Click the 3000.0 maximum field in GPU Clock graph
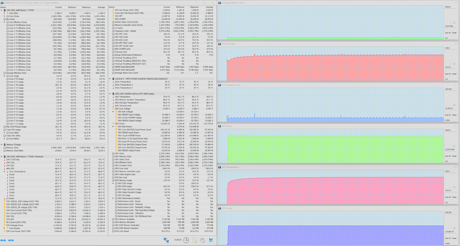 pyautogui.click(x=451, y=130)
